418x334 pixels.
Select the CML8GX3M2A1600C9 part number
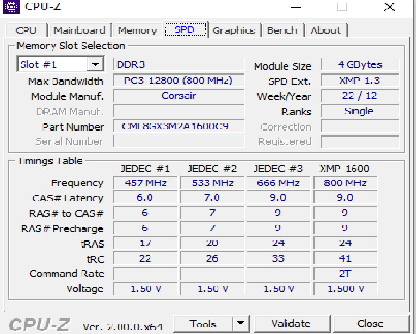179,126
